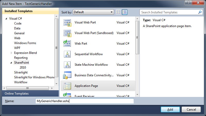Screen dimensions: 206x116
Task: Select the Event Receiver template icon
Action: [x=67, y=95]
